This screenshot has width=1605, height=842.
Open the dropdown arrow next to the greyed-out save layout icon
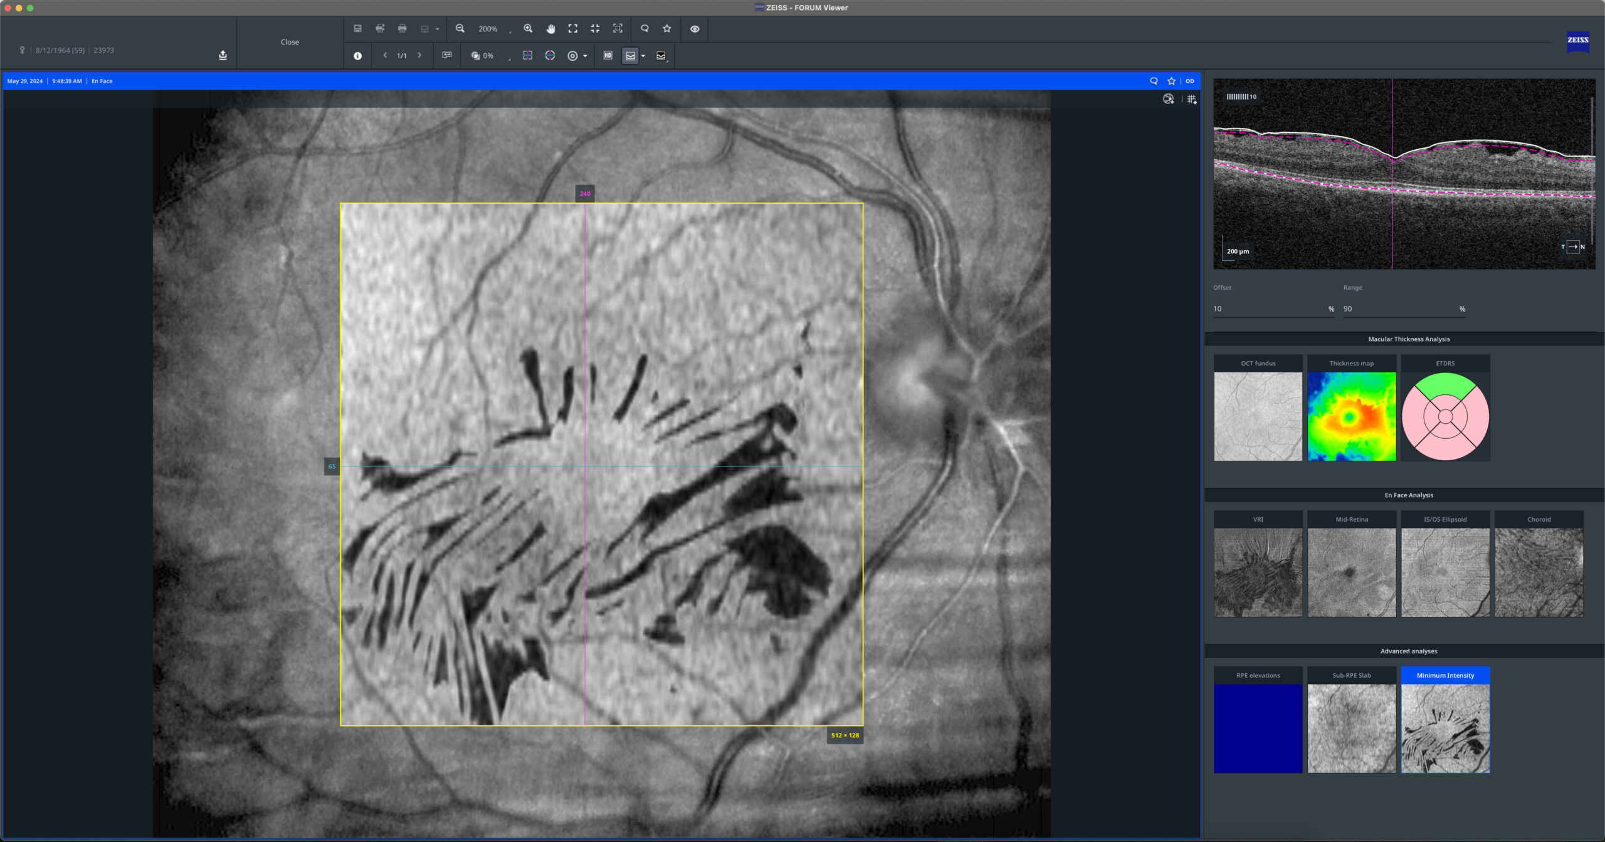click(437, 29)
